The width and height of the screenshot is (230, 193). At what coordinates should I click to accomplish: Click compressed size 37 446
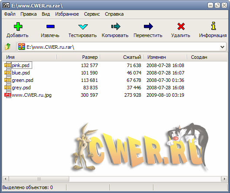point(134,88)
